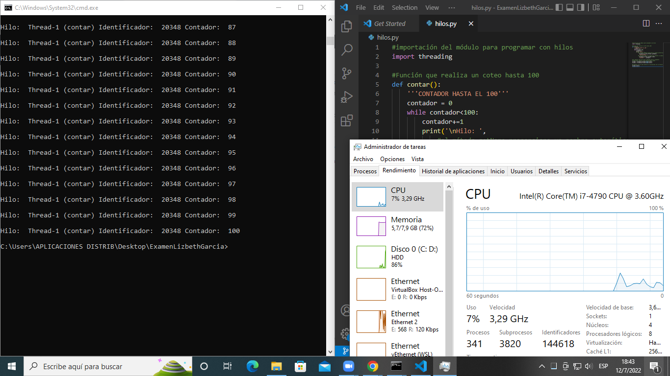The width and height of the screenshot is (670, 376).
Task: Open the File menu in VS Code
Action: pyautogui.click(x=361, y=7)
